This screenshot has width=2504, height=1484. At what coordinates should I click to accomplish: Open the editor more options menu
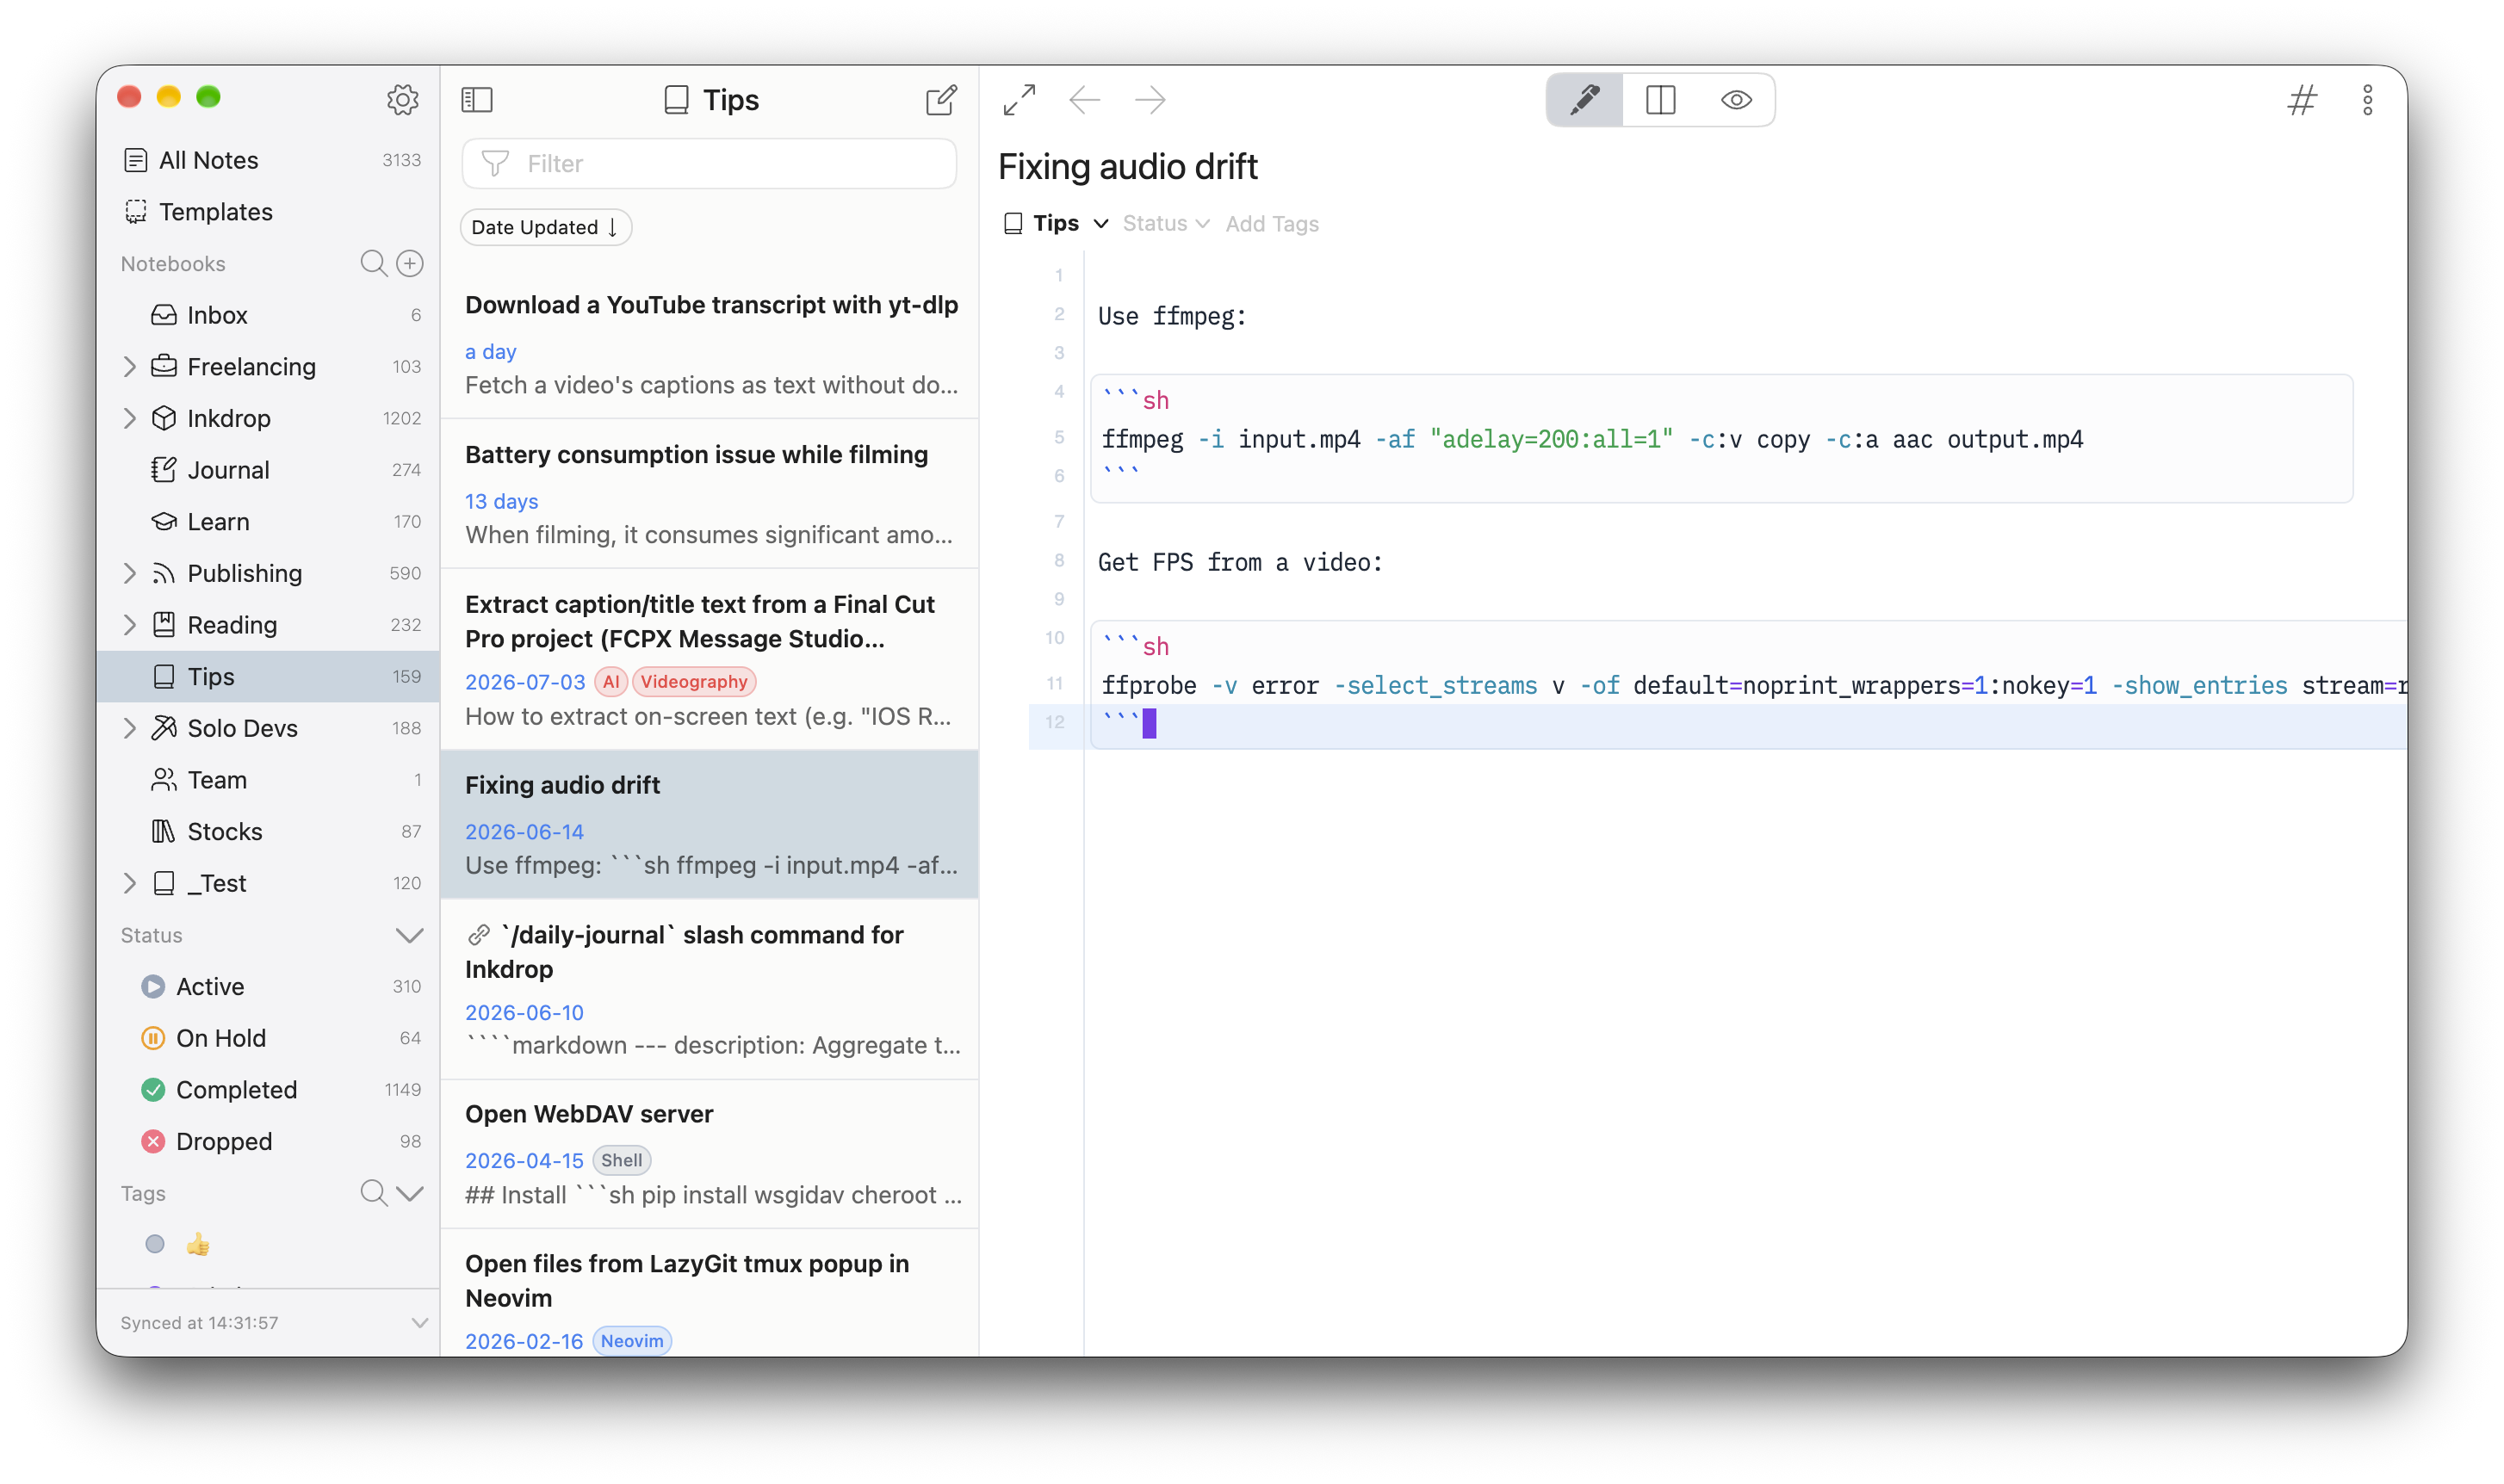tap(2367, 99)
